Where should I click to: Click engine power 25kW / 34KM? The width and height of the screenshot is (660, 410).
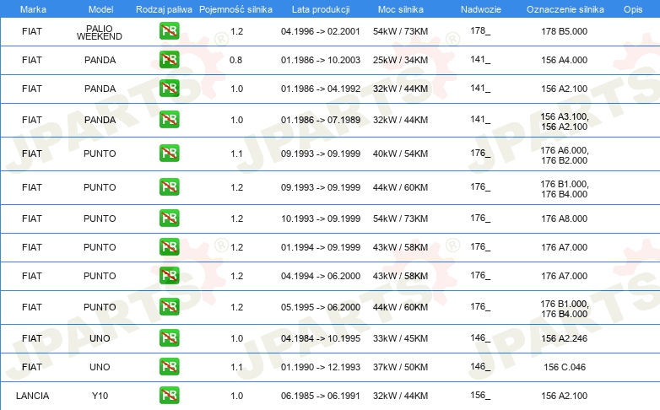click(x=400, y=60)
